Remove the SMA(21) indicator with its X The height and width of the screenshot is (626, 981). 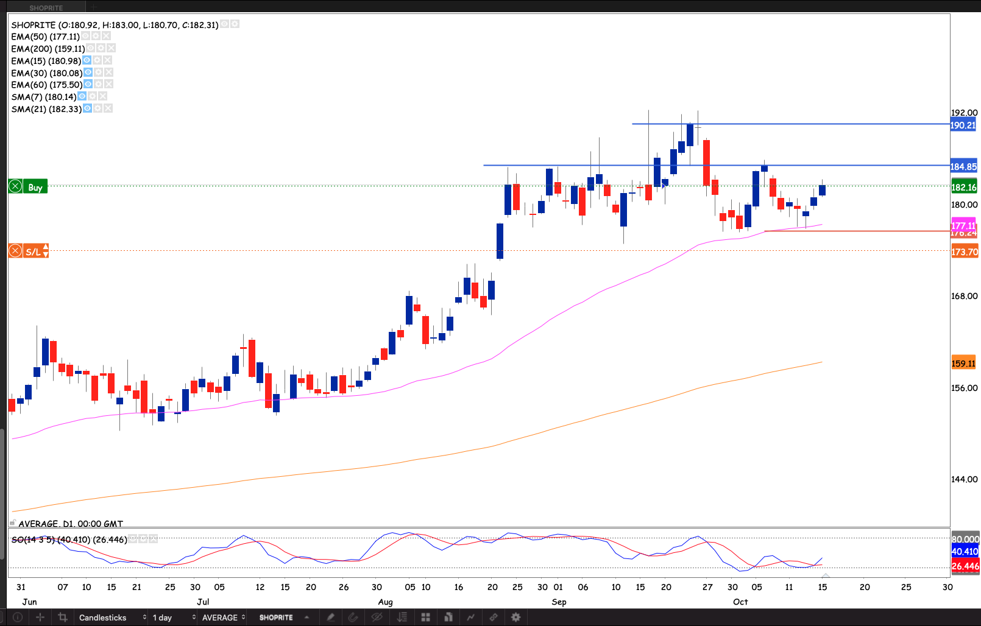(108, 108)
